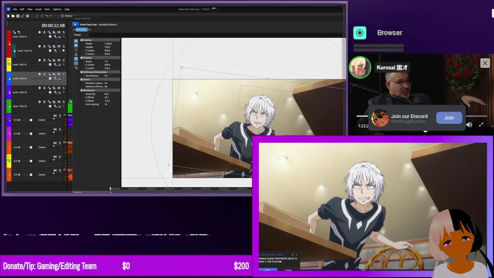Click the Discord server avatar in invite popup
The image size is (494, 278).
(x=380, y=119)
